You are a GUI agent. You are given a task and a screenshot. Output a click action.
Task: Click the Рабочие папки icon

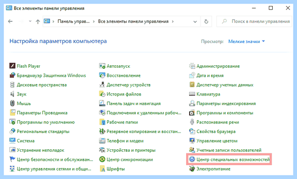click(x=102, y=122)
